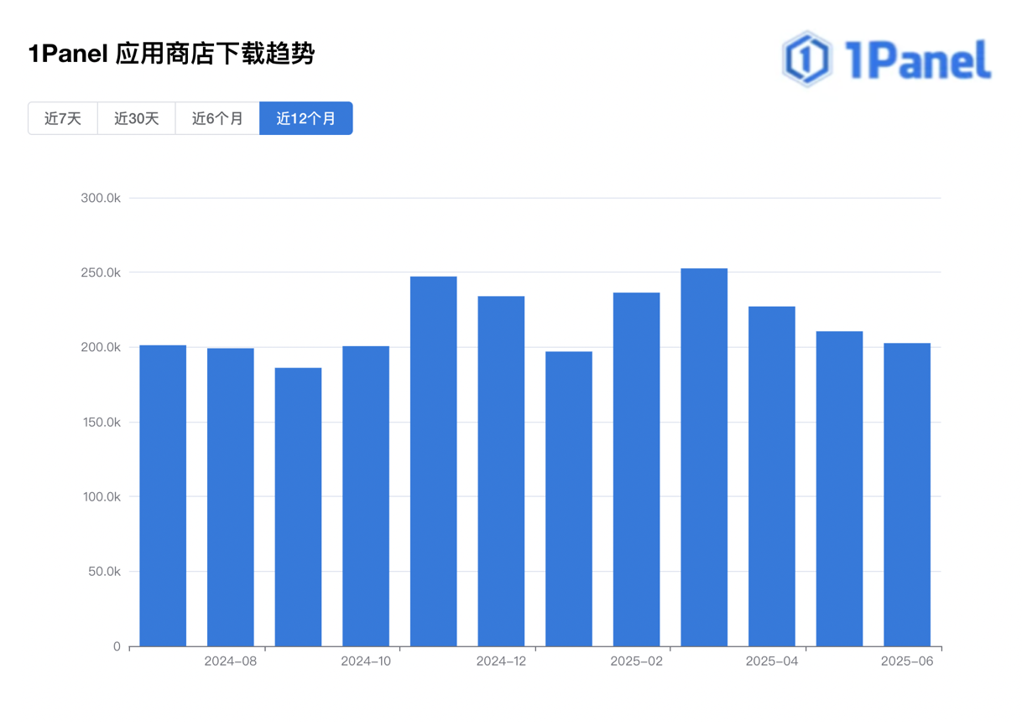1022x726 pixels.
Task: Click the 1Panel logo
Action: coord(887,59)
